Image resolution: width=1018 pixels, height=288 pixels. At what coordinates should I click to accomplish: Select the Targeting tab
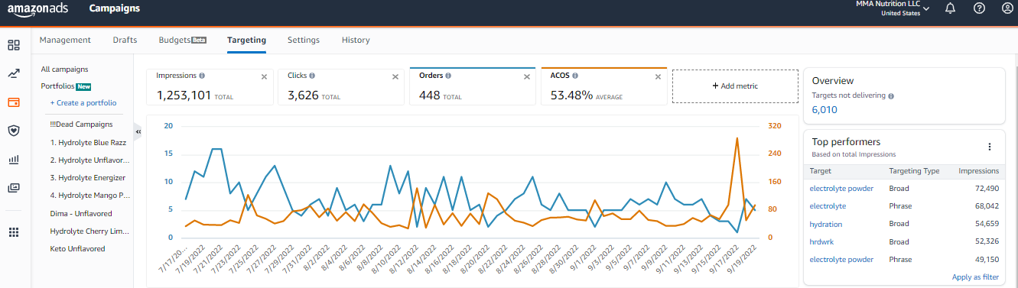click(x=246, y=40)
